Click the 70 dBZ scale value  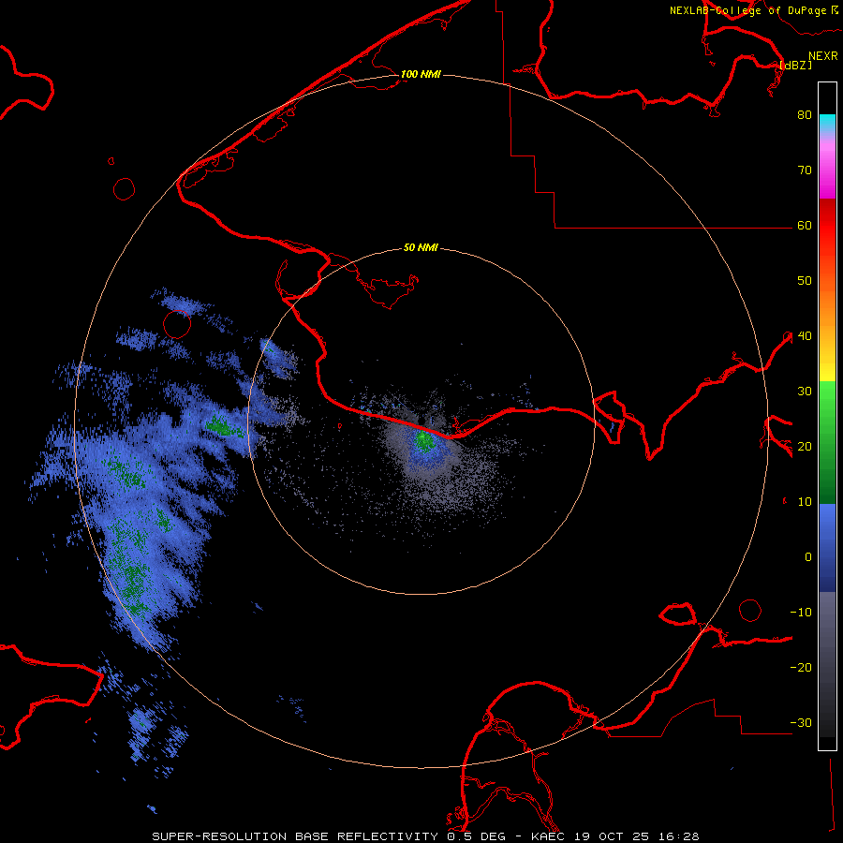pos(805,170)
